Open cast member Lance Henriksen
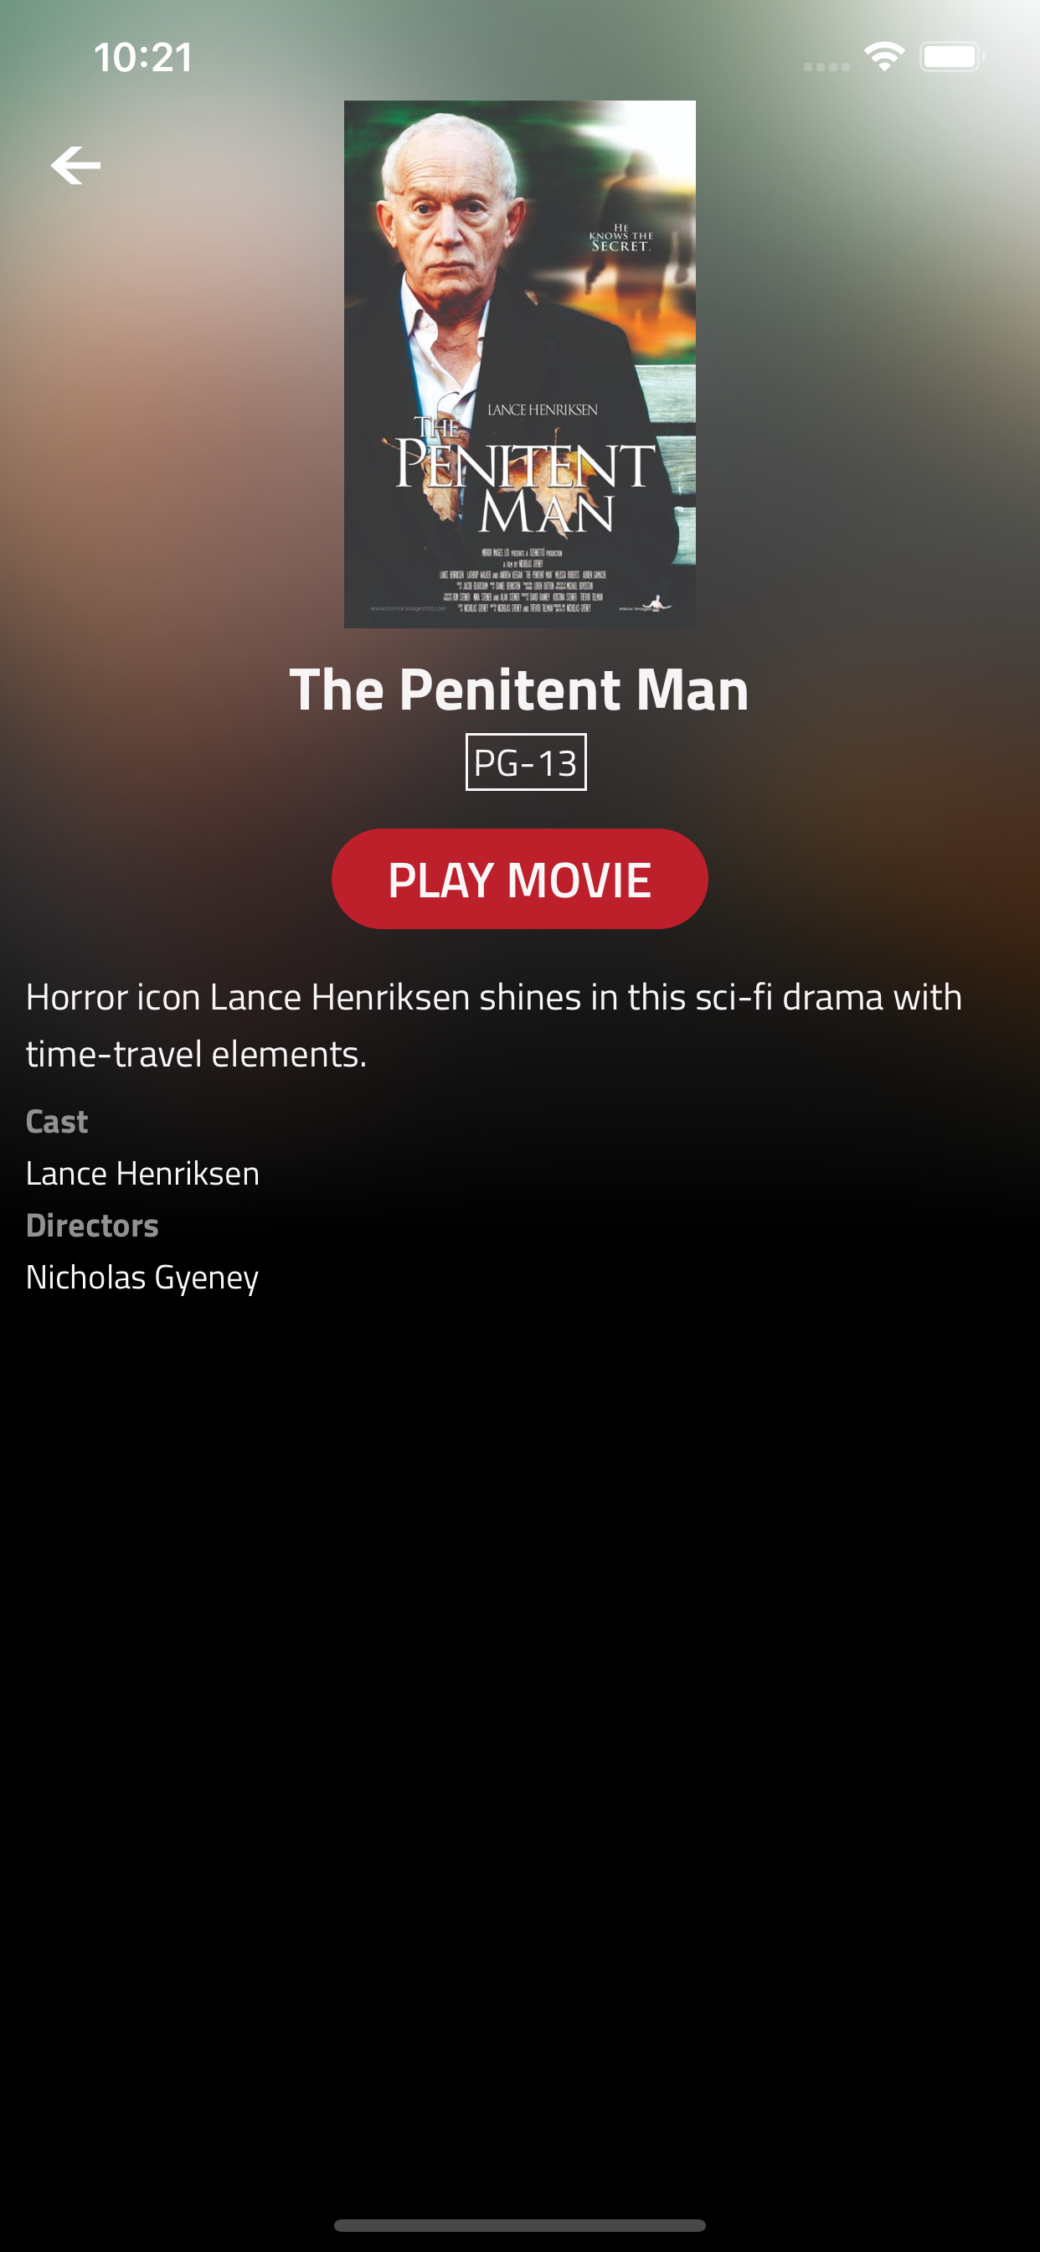 (x=142, y=1173)
